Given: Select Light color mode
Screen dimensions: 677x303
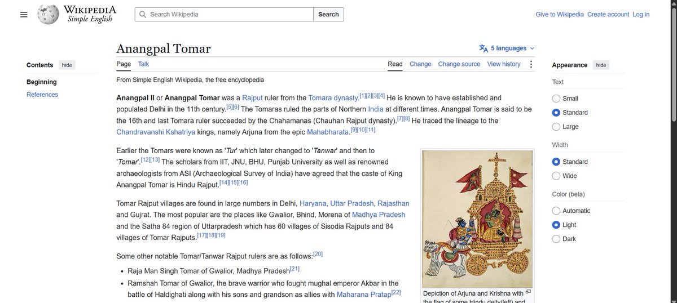Looking at the screenshot, I should tap(556, 225).
